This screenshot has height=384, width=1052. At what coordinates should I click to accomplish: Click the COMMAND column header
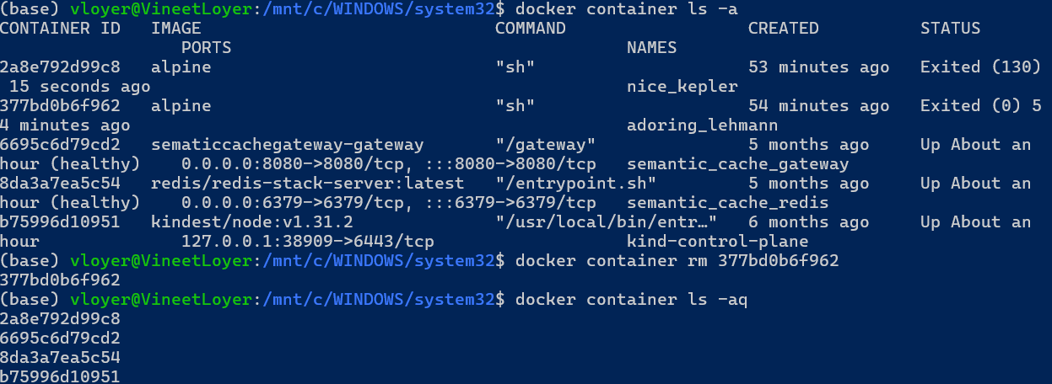[x=531, y=29]
